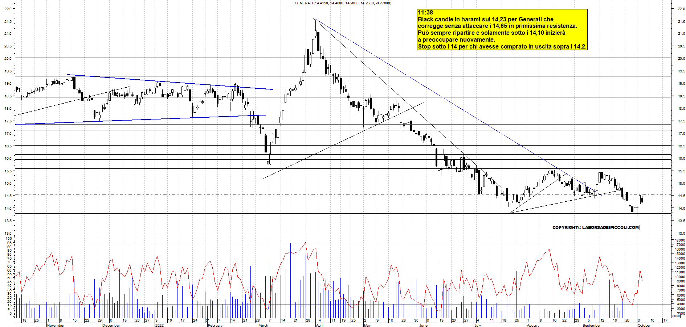Click the COPYRIGHT@ LABORSADEIPICCOLI.COM label

[x=596, y=227]
